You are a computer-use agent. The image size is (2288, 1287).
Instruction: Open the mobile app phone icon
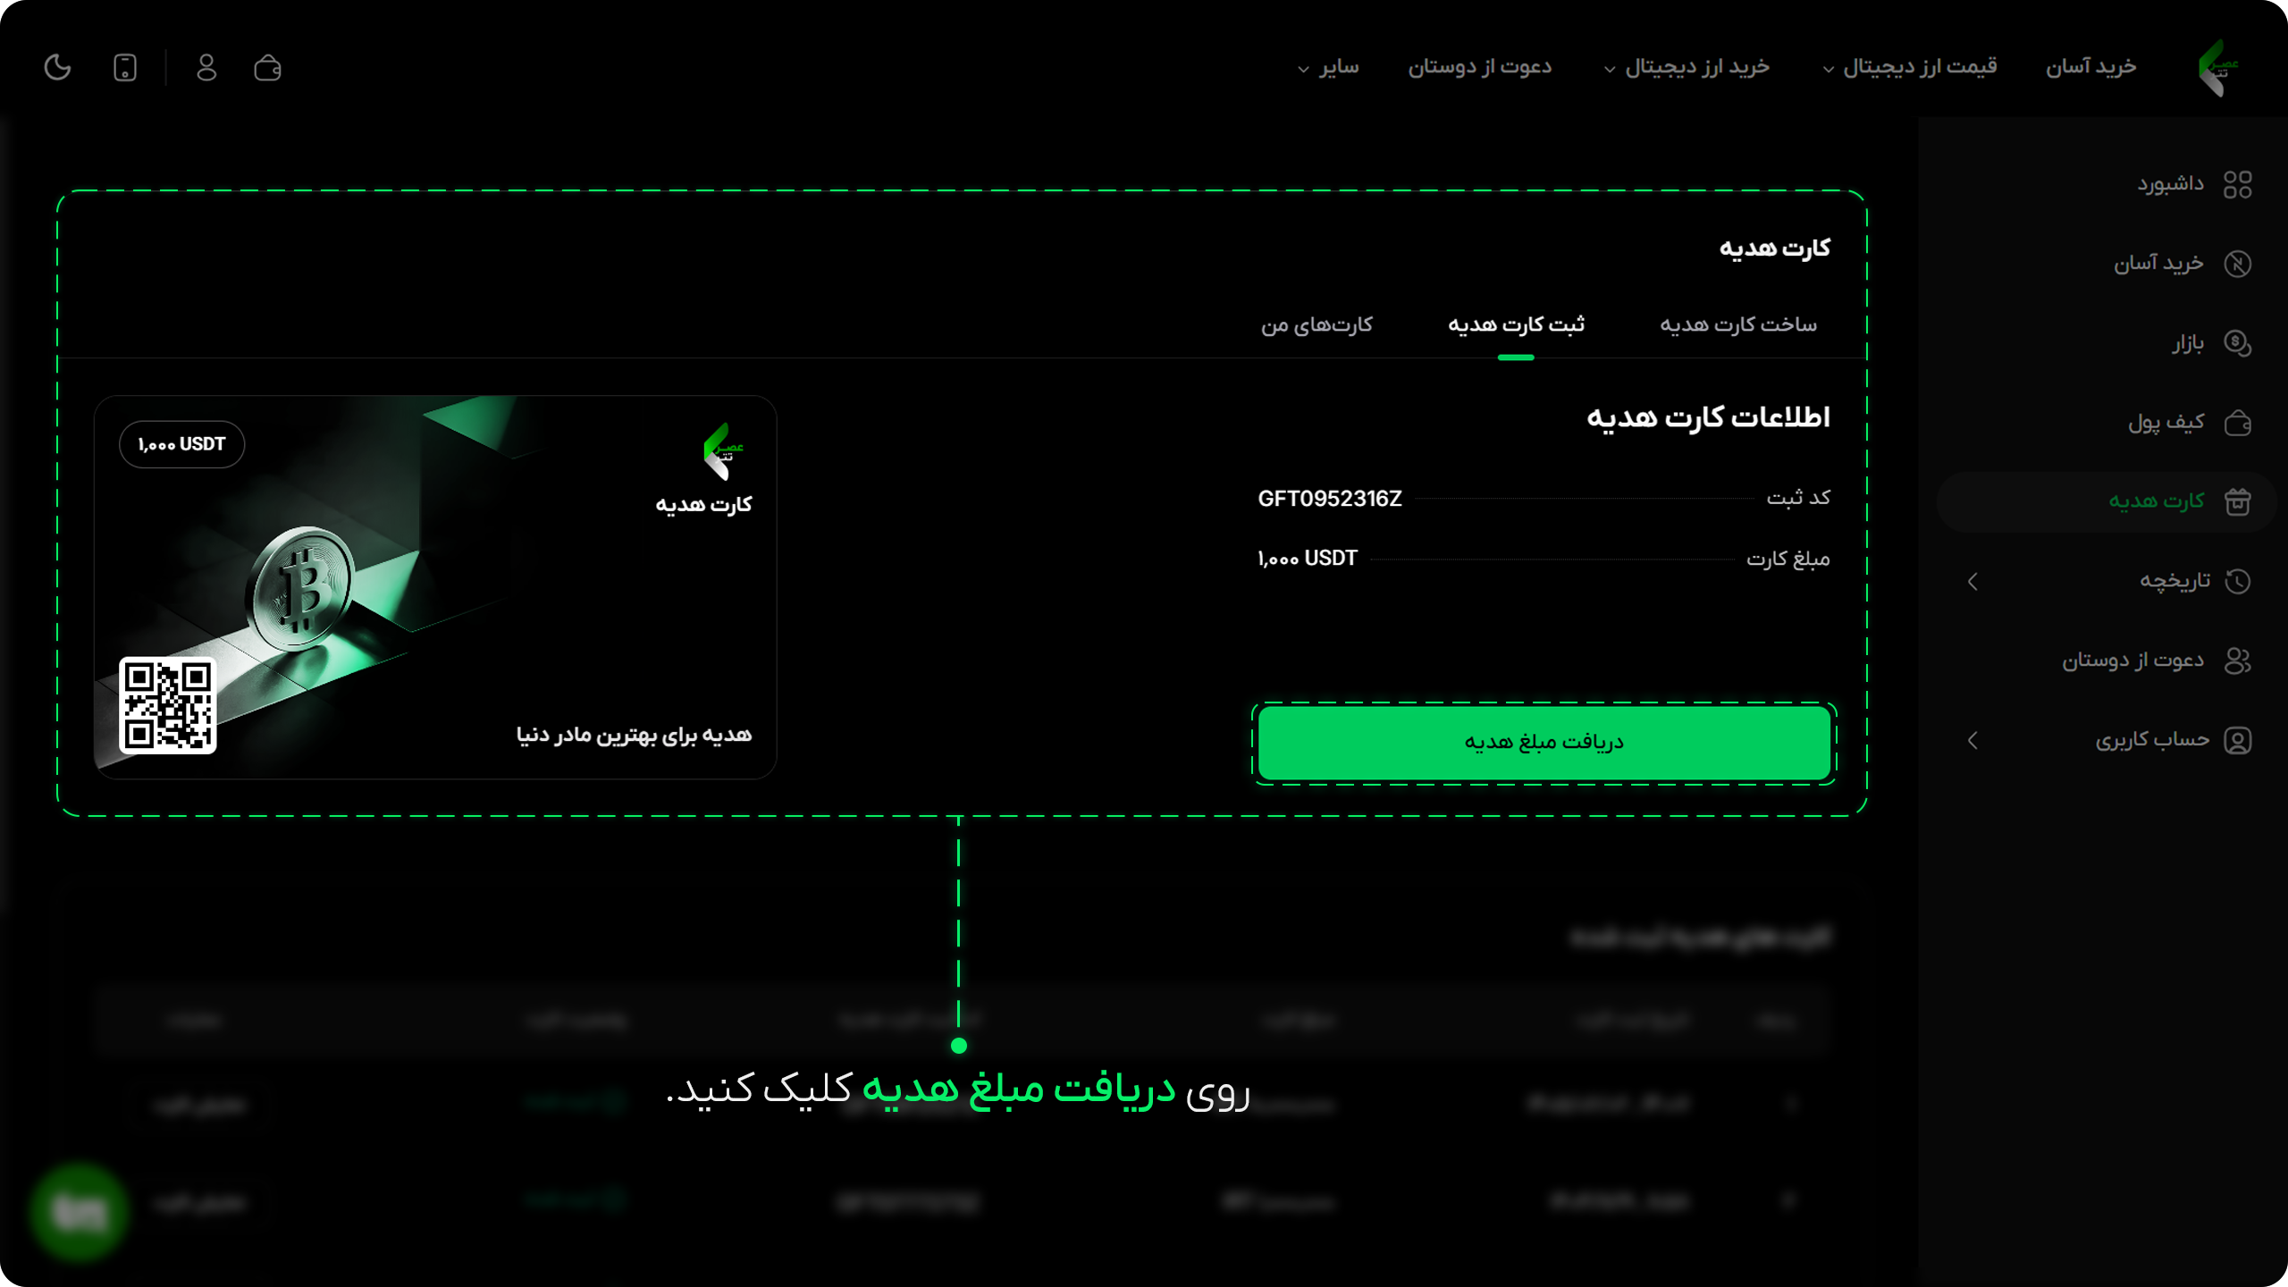click(125, 67)
